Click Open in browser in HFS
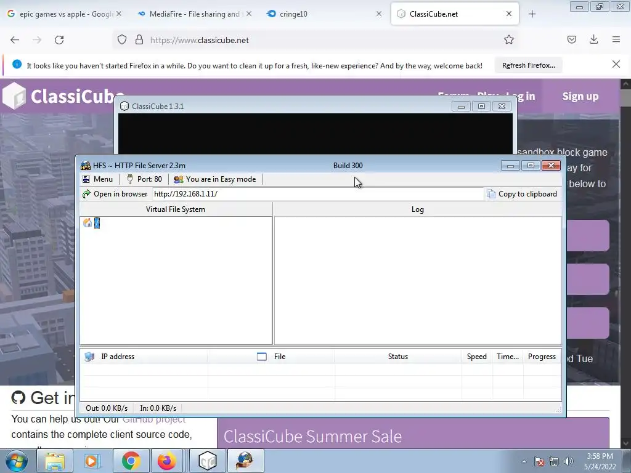The width and height of the screenshot is (631, 473). [x=115, y=194]
